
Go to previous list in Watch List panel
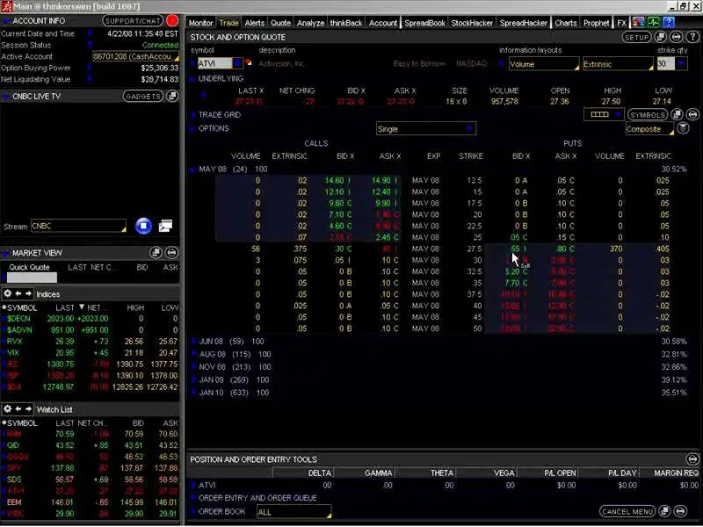click(18, 408)
